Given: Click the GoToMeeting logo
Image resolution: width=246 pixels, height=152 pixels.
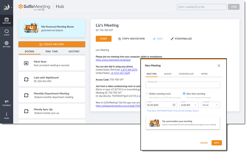Looking at the screenshot, I should 34,7.
